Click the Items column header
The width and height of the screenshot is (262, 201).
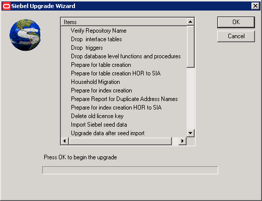click(124, 22)
